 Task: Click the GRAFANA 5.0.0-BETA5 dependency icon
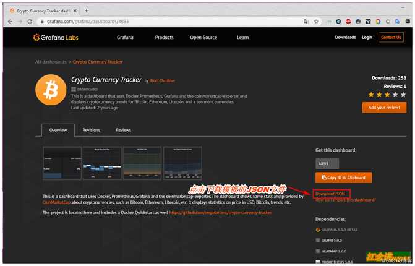tap(318, 230)
